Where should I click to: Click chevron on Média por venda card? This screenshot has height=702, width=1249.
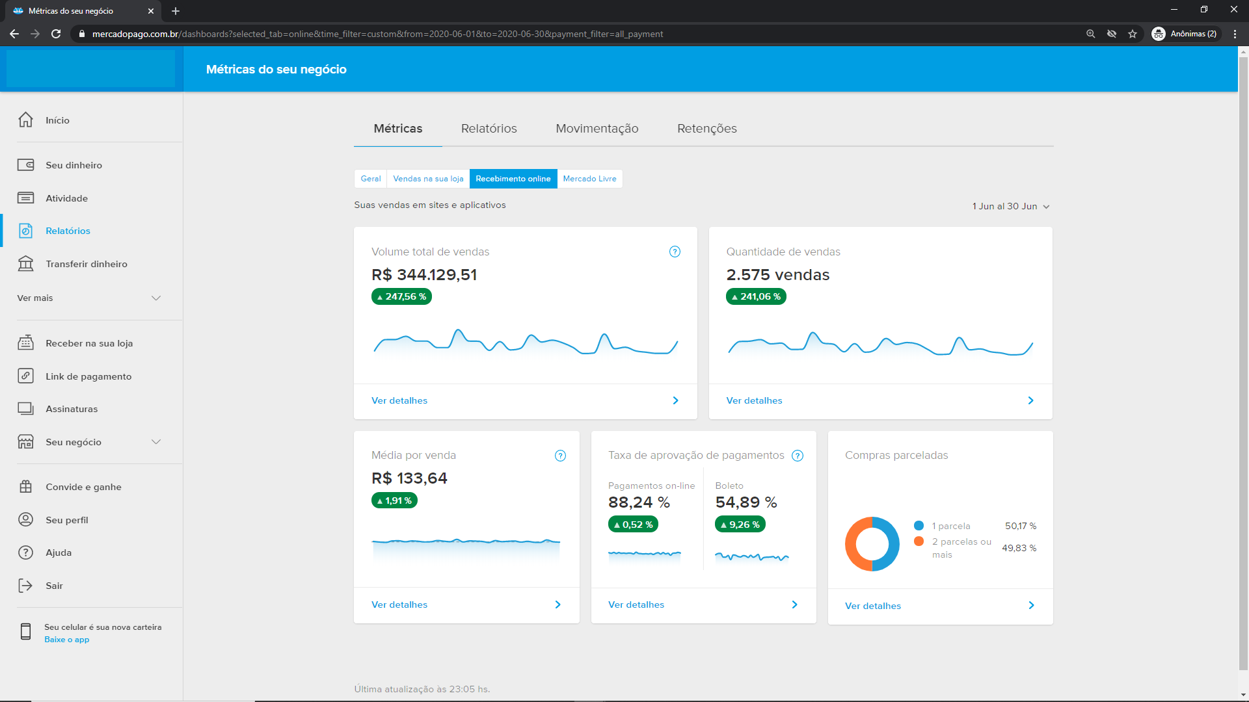(x=557, y=604)
